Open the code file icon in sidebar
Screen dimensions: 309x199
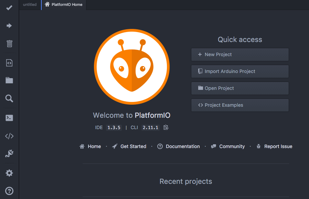[9, 63]
